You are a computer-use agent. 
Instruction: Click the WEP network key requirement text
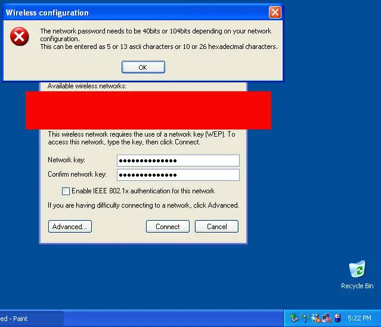[141, 138]
